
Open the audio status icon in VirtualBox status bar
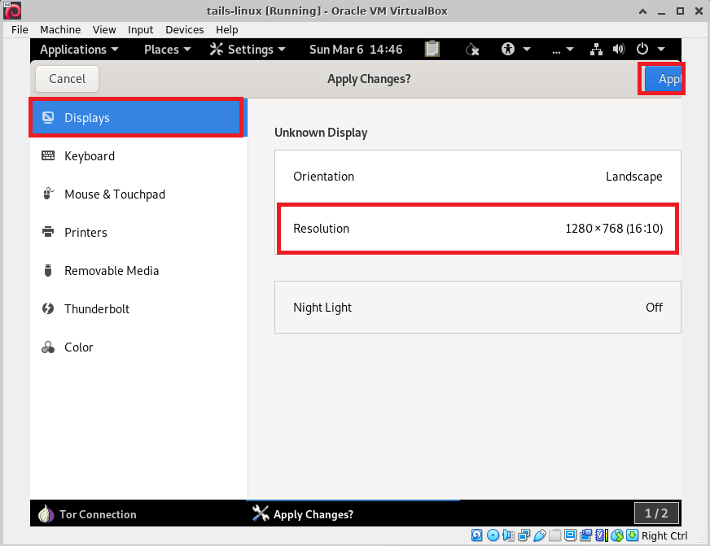[508, 535]
